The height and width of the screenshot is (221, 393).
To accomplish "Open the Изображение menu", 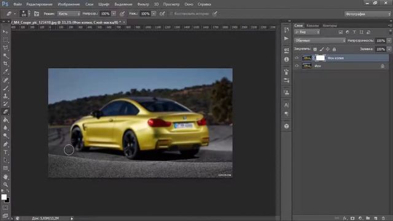I will pos(69,4).
